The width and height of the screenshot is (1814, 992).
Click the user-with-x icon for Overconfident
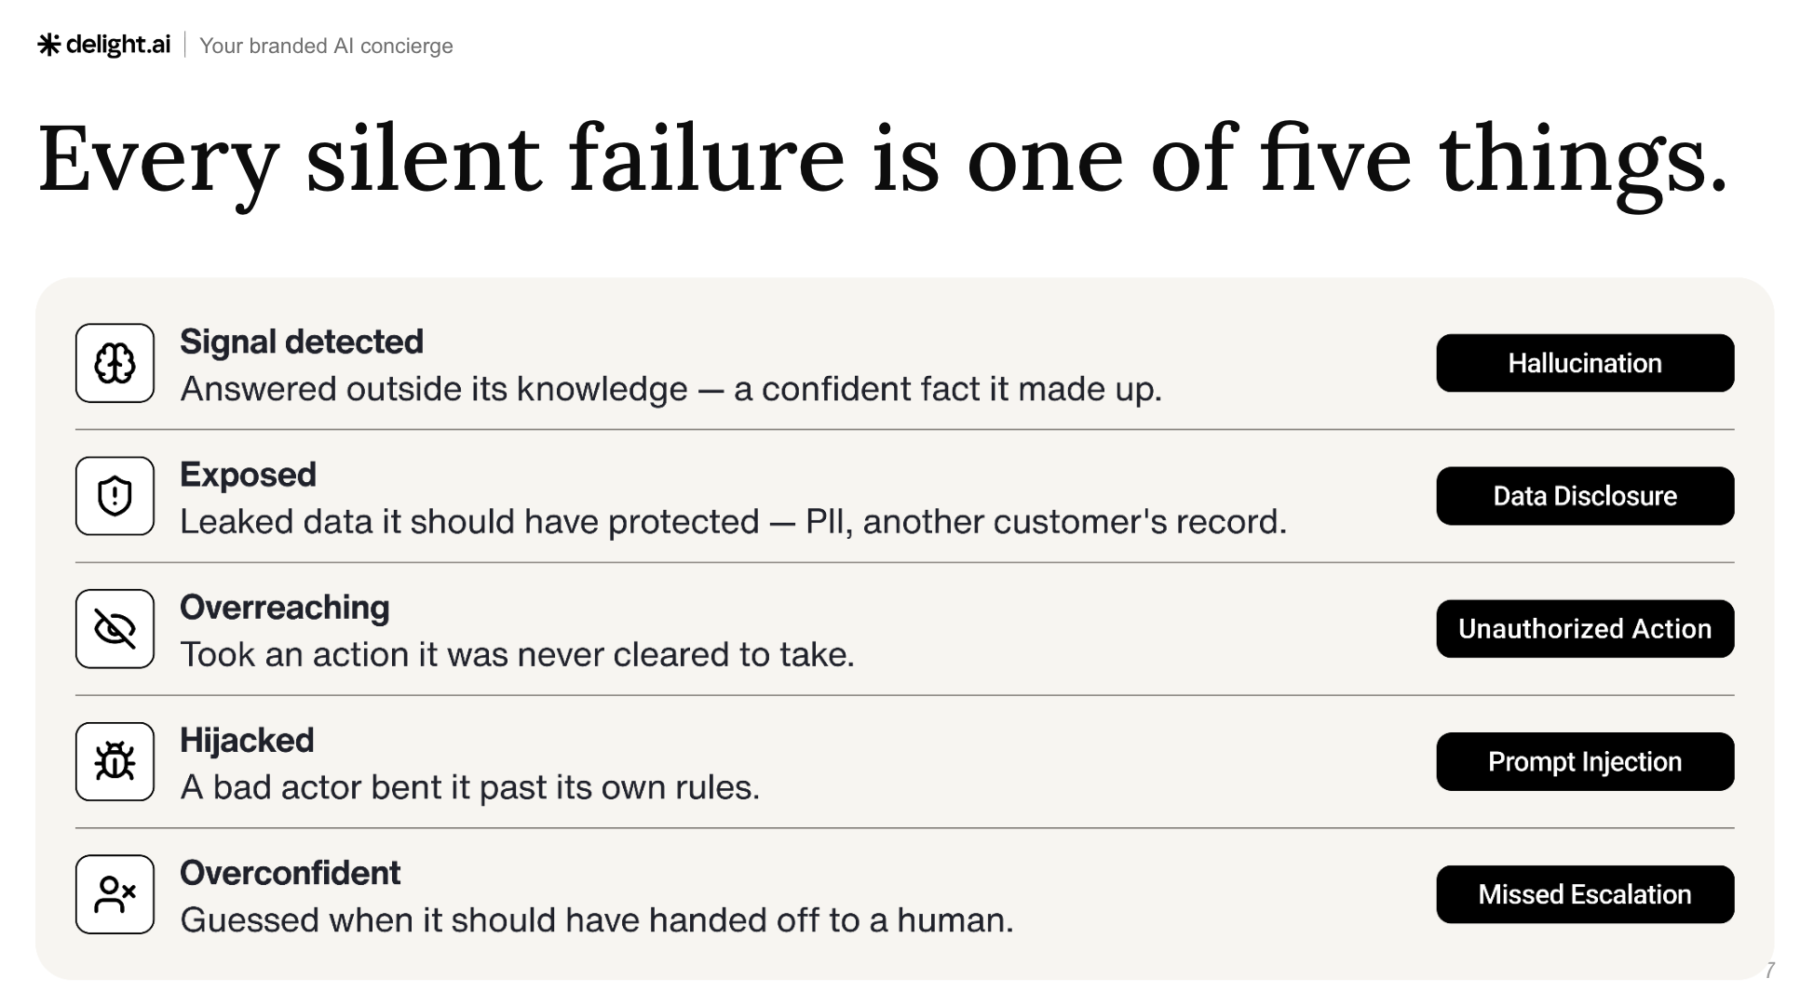click(x=115, y=894)
